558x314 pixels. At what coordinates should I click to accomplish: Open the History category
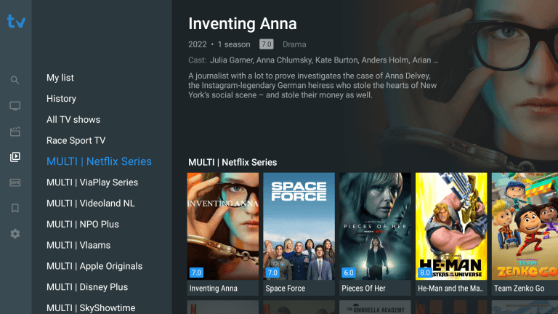coord(61,99)
